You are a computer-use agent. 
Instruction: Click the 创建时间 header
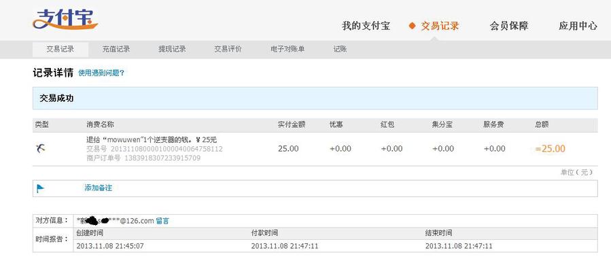90,233
